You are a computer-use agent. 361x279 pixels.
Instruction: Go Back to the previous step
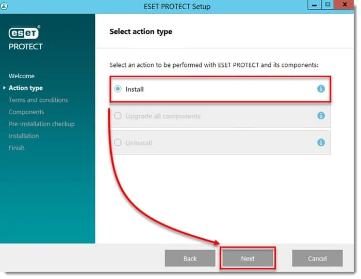coord(190,258)
